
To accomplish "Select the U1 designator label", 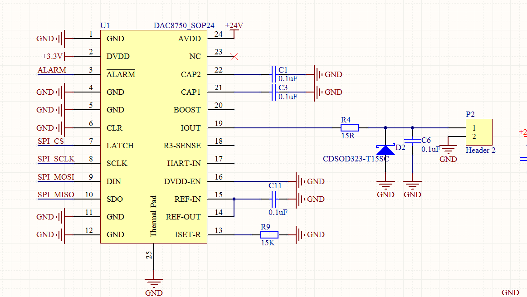I will pyautogui.click(x=105, y=25).
